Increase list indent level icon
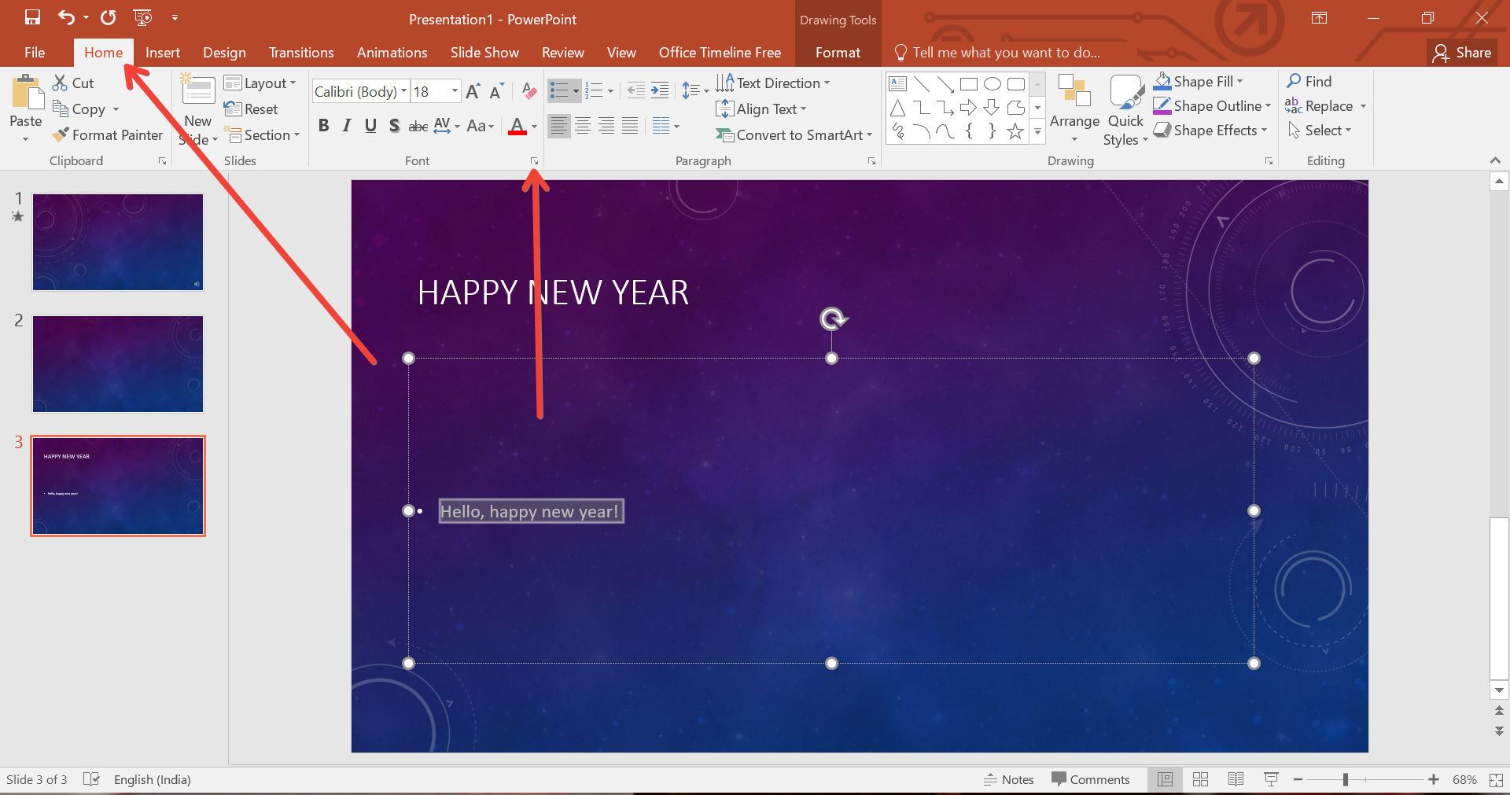 click(660, 90)
